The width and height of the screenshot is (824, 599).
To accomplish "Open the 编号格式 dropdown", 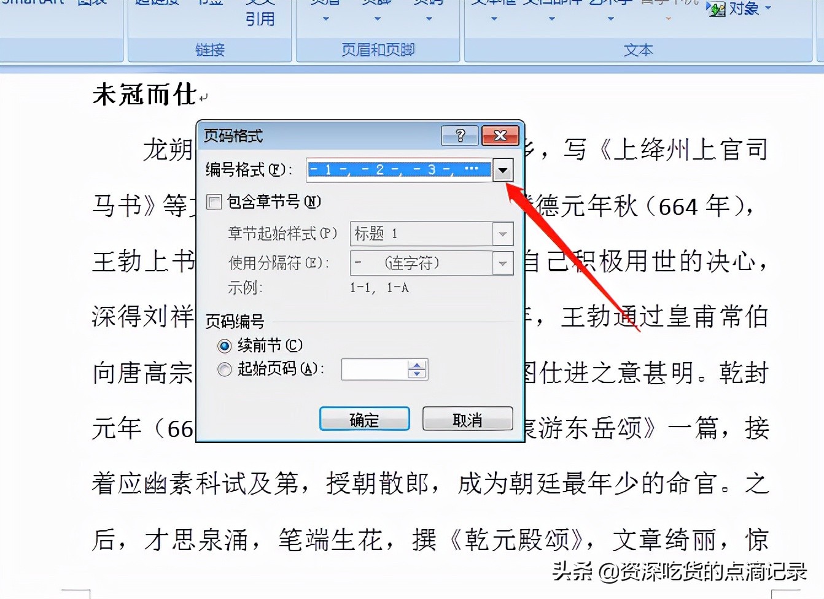I will [x=502, y=169].
